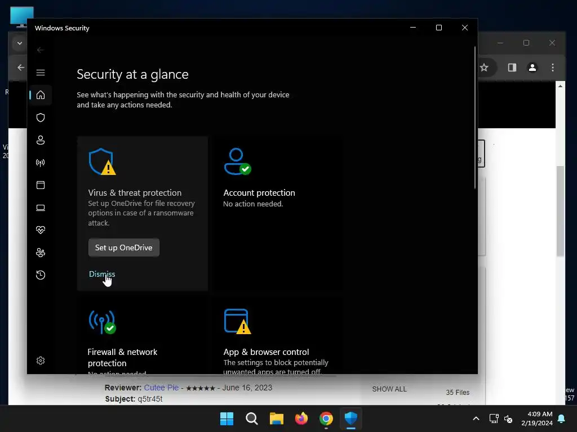The width and height of the screenshot is (577, 432).
Task: Maximize the Windows Security window
Action: pyautogui.click(x=438, y=28)
